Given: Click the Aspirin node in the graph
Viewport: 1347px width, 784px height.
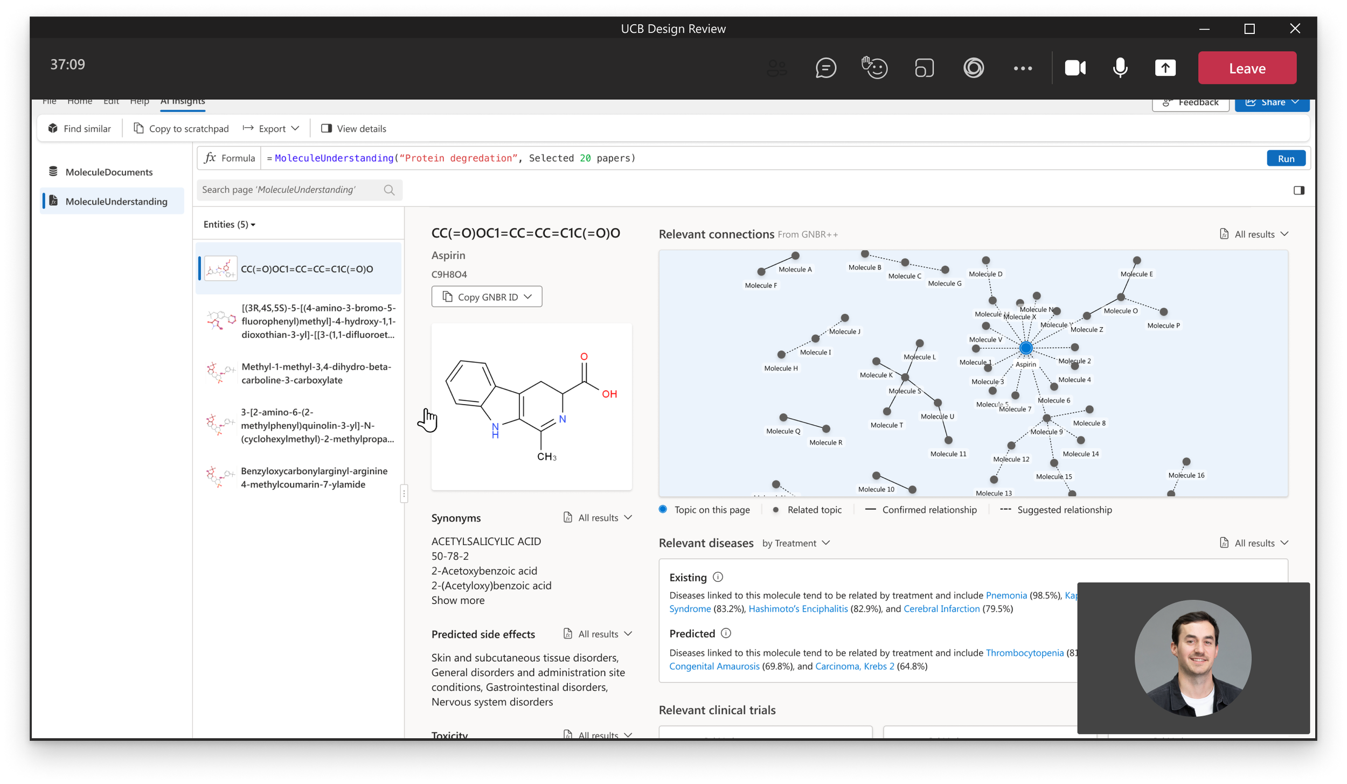Looking at the screenshot, I should pyautogui.click(x=1025, y=348).
